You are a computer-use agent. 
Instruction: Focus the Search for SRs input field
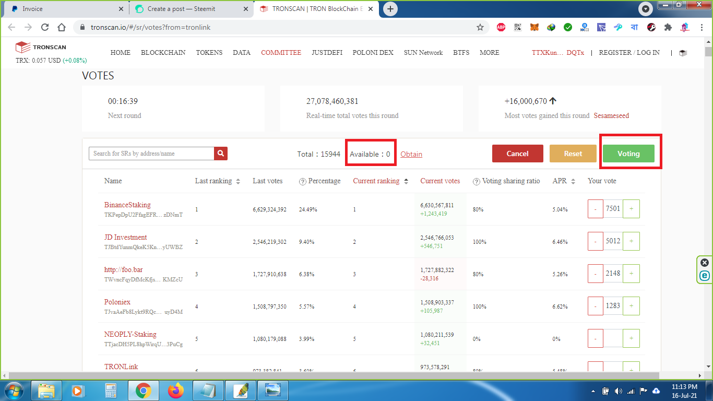(151, 154)
